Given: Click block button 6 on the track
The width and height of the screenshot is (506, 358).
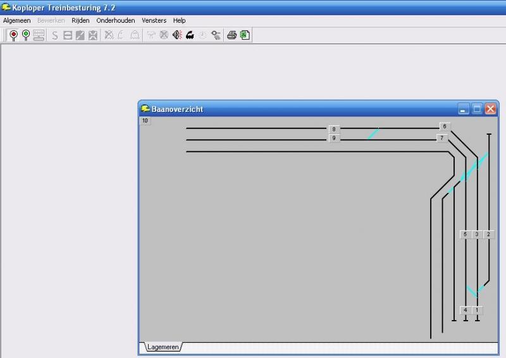Looking at the screenshot, I should [445, 127].
